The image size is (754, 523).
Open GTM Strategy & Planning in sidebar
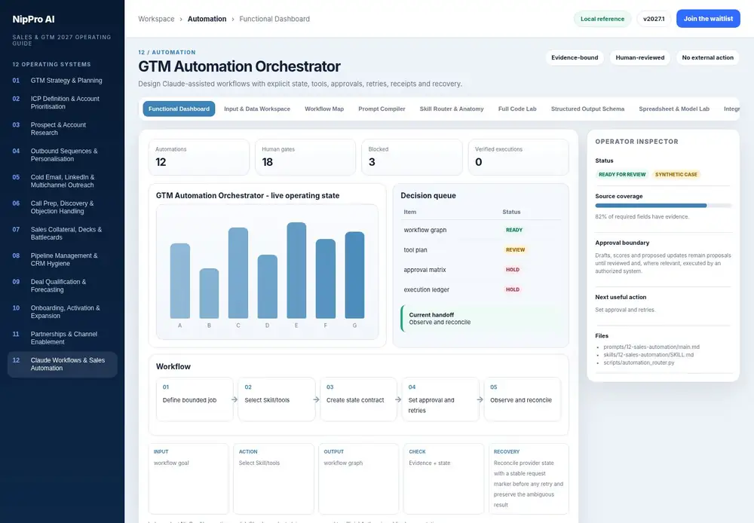coord(63,81)
